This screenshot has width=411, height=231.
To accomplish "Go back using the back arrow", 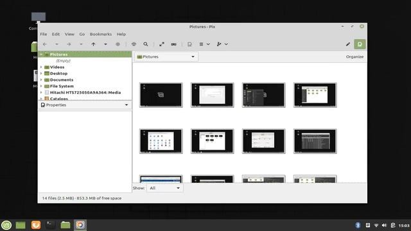I will 44,44.
